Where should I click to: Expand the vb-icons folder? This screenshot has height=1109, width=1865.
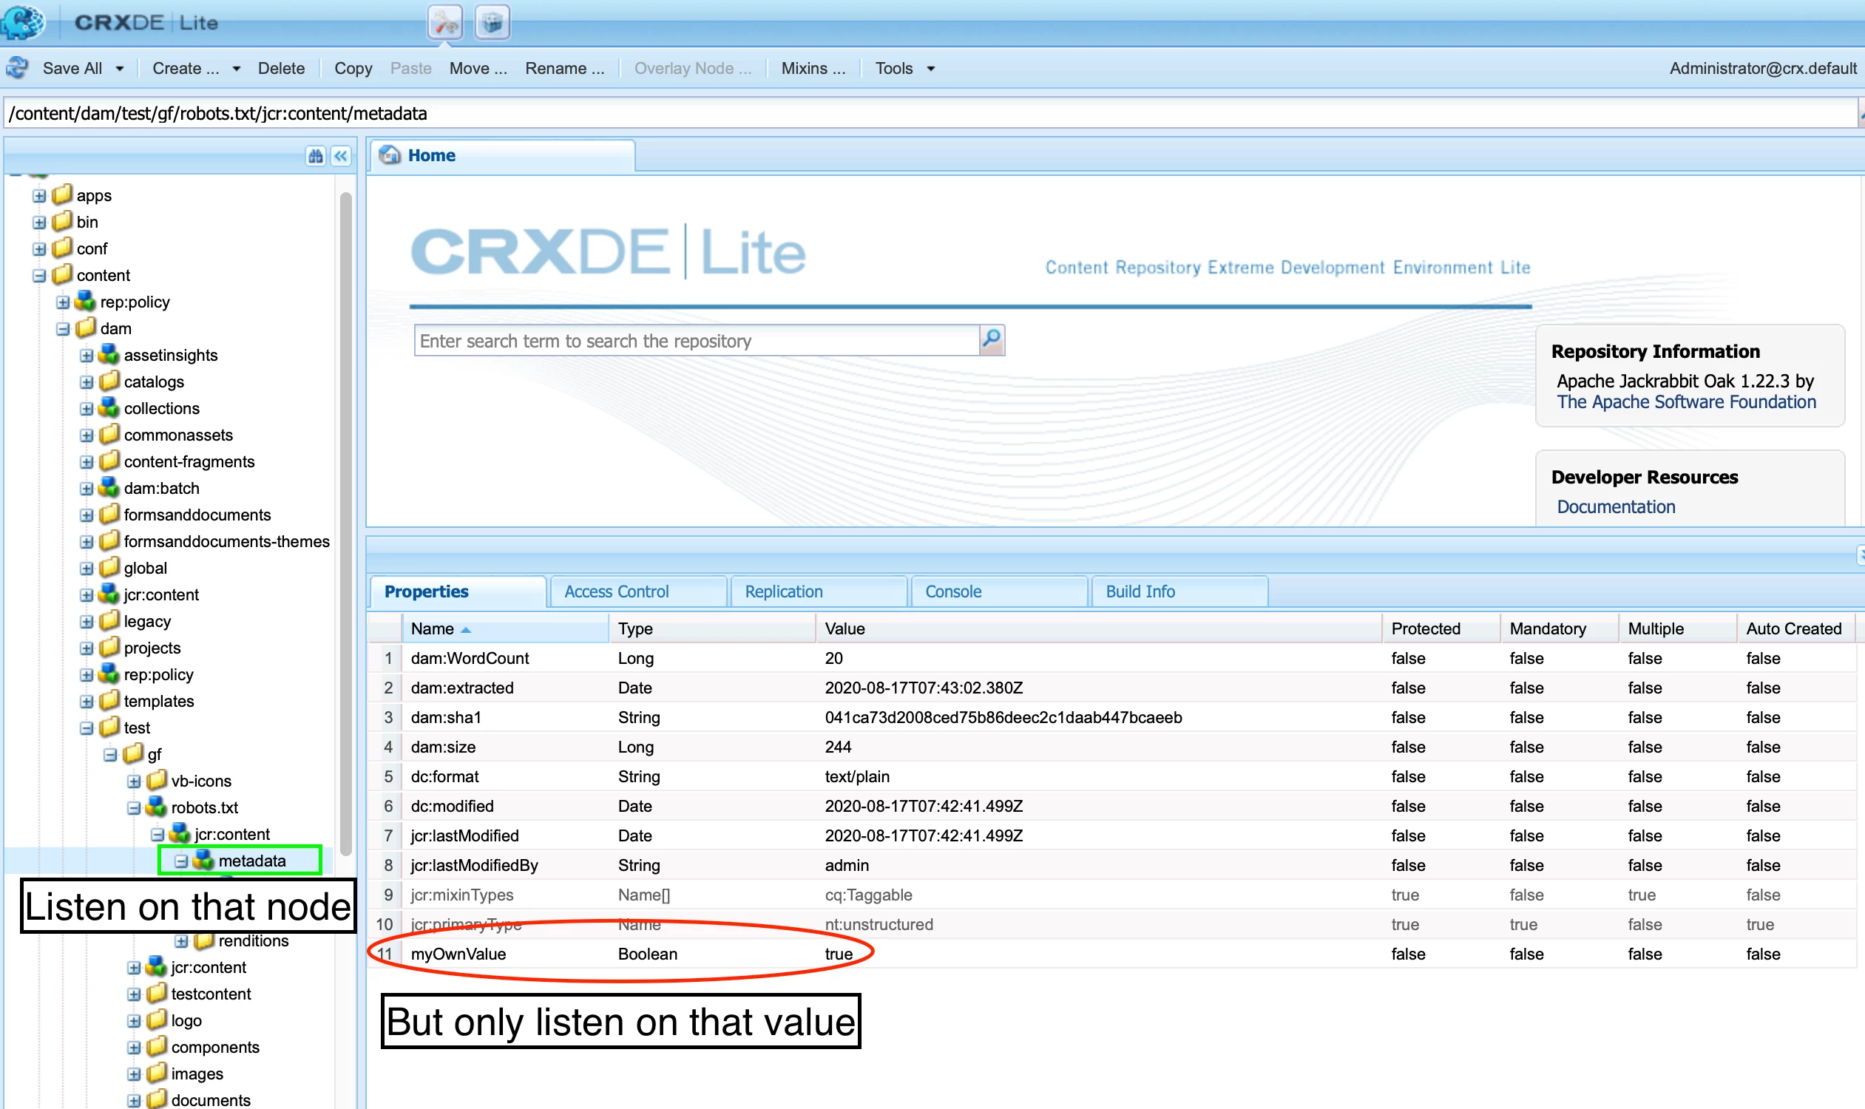tap(134, 781)
